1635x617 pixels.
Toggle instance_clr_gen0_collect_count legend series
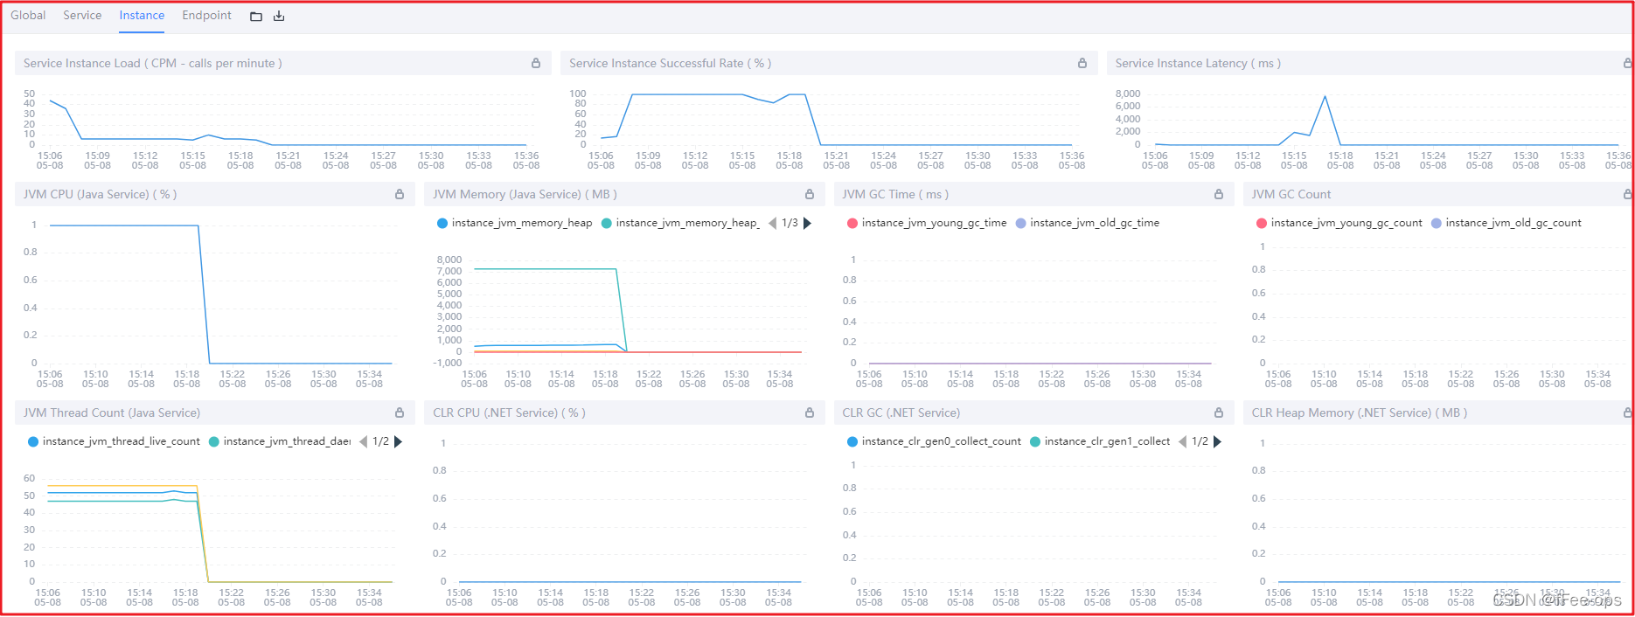pyautogui.click(x=934, y=441)
